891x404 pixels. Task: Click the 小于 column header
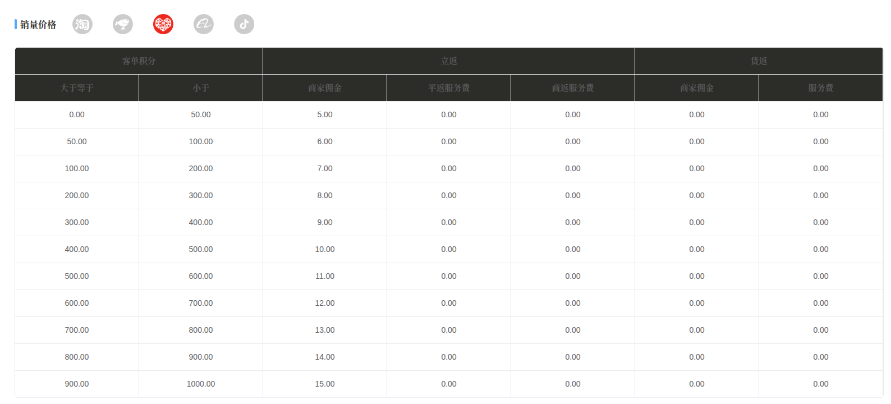click(x=201, y=88)
